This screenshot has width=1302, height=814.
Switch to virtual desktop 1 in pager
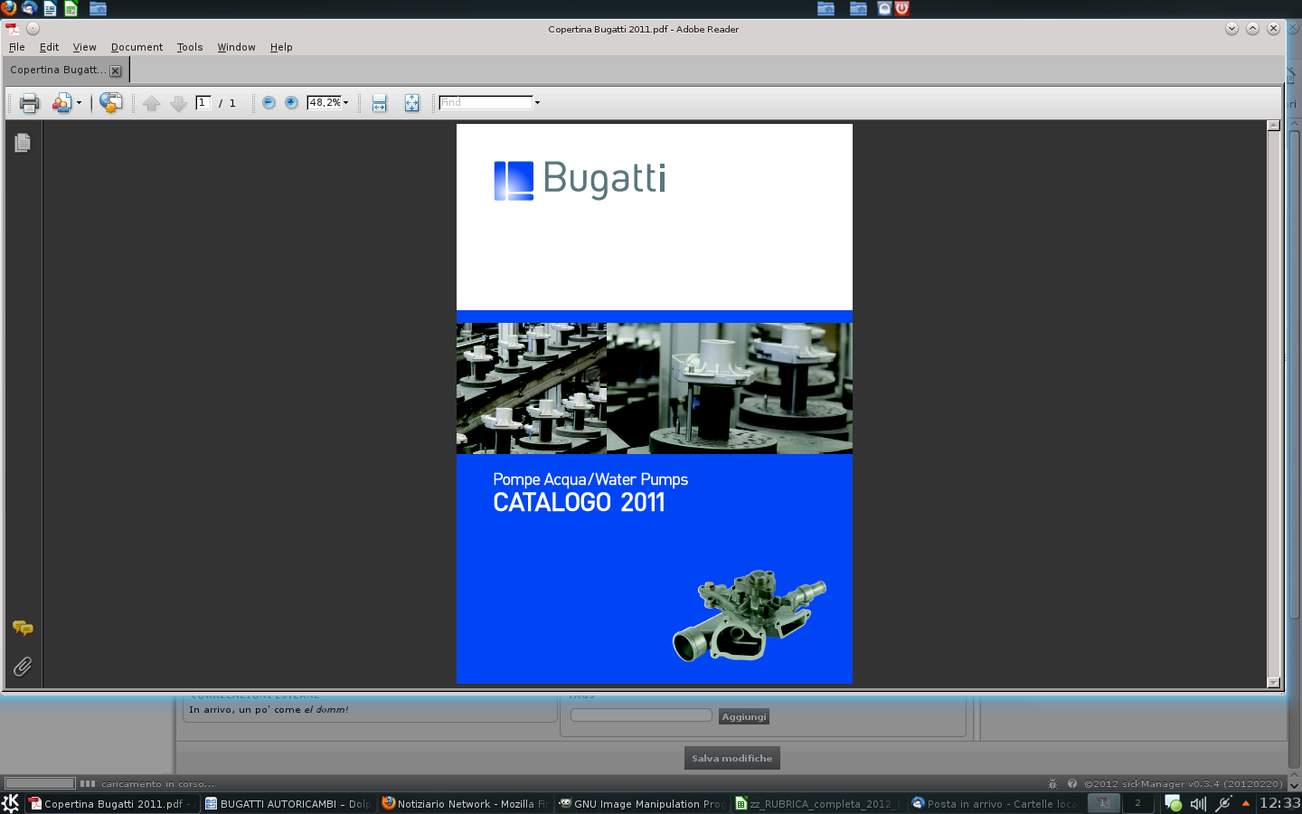coord(1103,803)
